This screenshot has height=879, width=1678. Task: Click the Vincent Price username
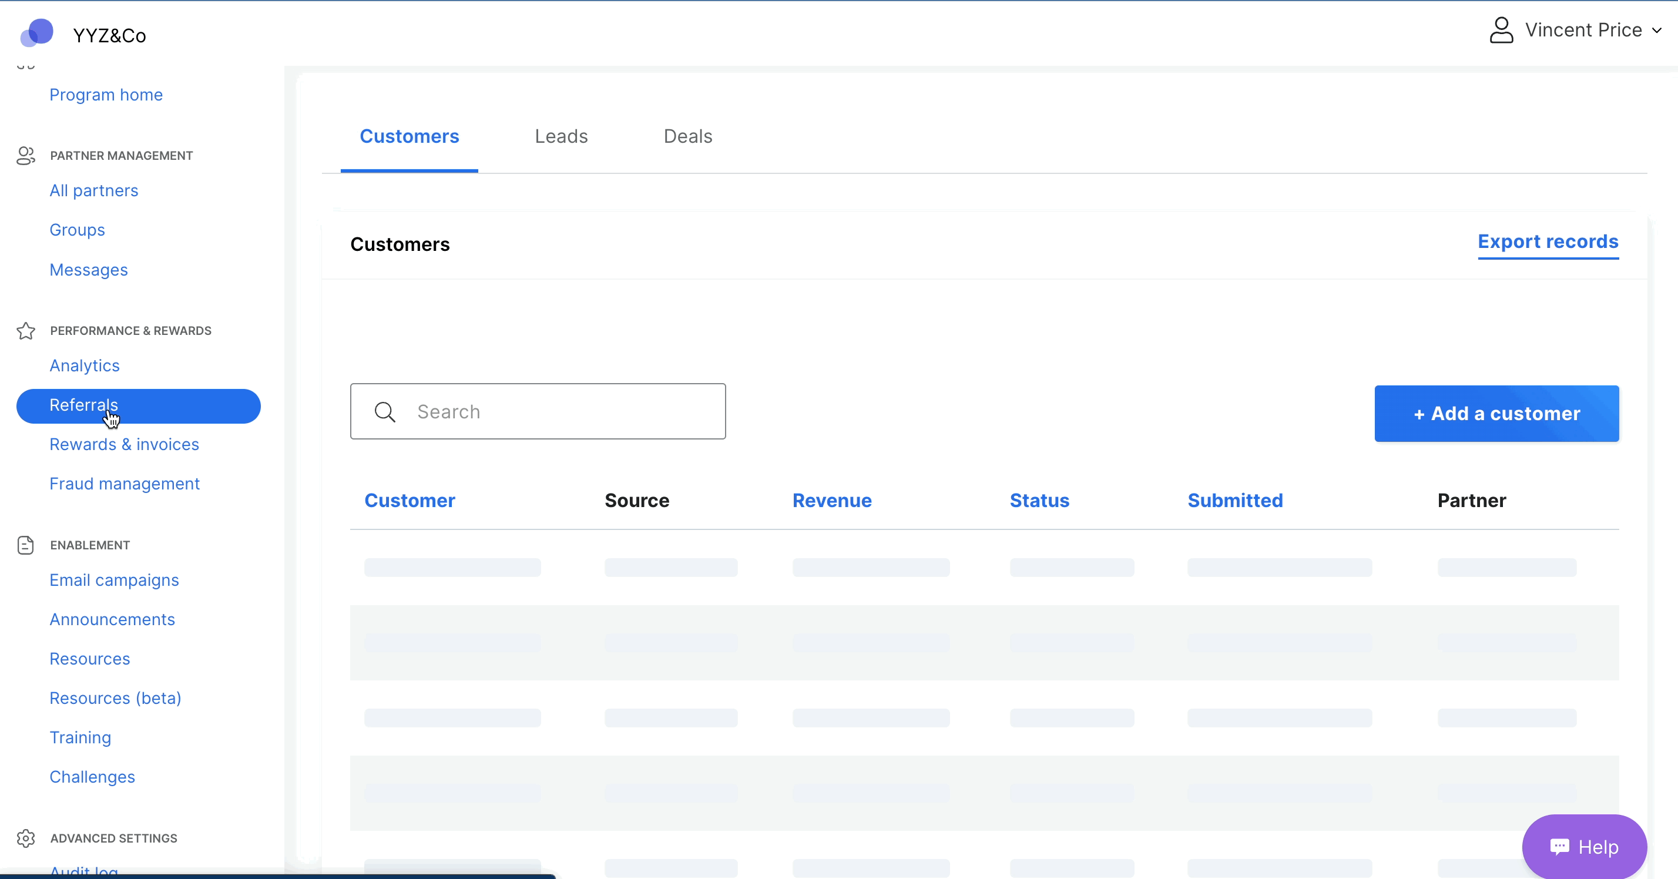1583,30
